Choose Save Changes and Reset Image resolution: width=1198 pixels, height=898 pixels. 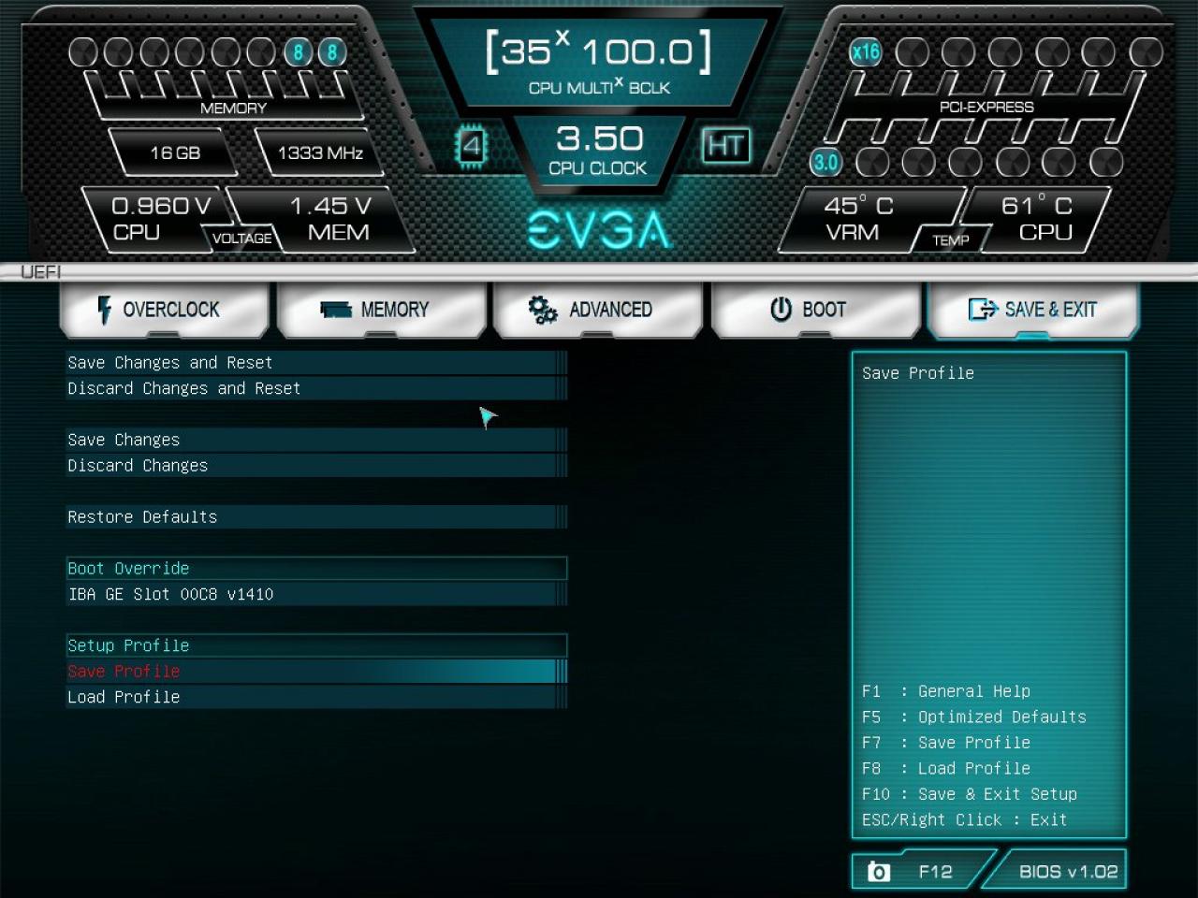pyautogui.click(x=316, y=363)
